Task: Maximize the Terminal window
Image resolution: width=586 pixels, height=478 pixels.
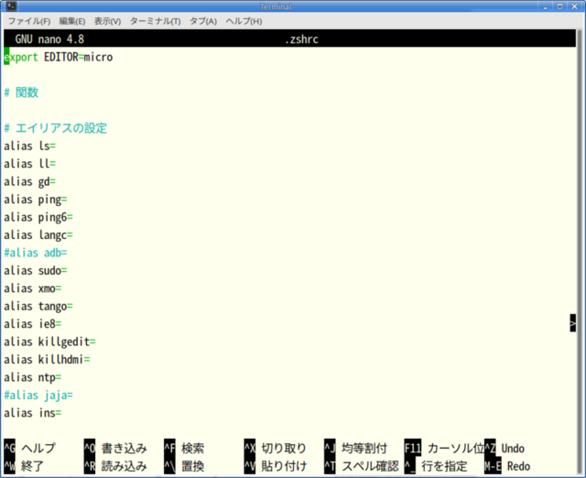Action: click(559, 6)
